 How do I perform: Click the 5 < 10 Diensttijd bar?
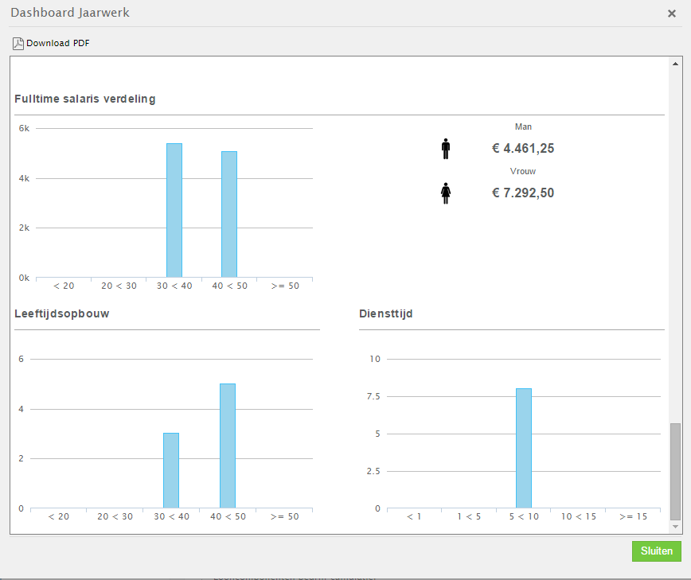(x=524, y=448)
